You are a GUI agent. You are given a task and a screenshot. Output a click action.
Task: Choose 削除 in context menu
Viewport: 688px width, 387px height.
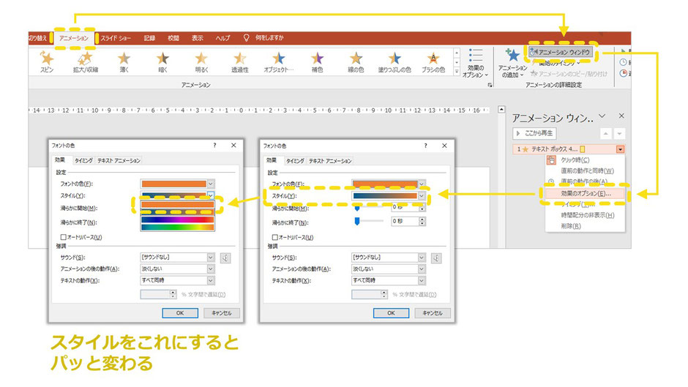tap(586, 226)
